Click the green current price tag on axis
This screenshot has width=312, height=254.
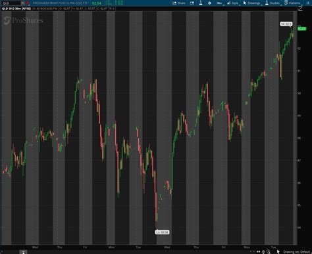pyautogui.click(x=302, y=29)
